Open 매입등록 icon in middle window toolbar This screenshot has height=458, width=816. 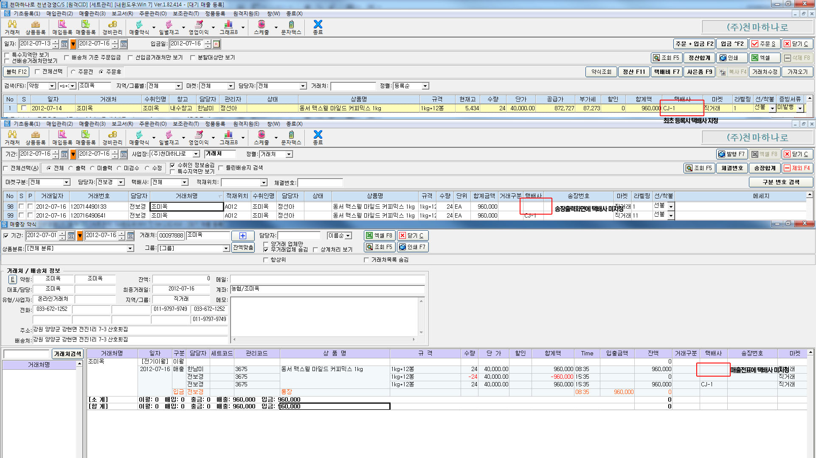(x=62, y=137)
